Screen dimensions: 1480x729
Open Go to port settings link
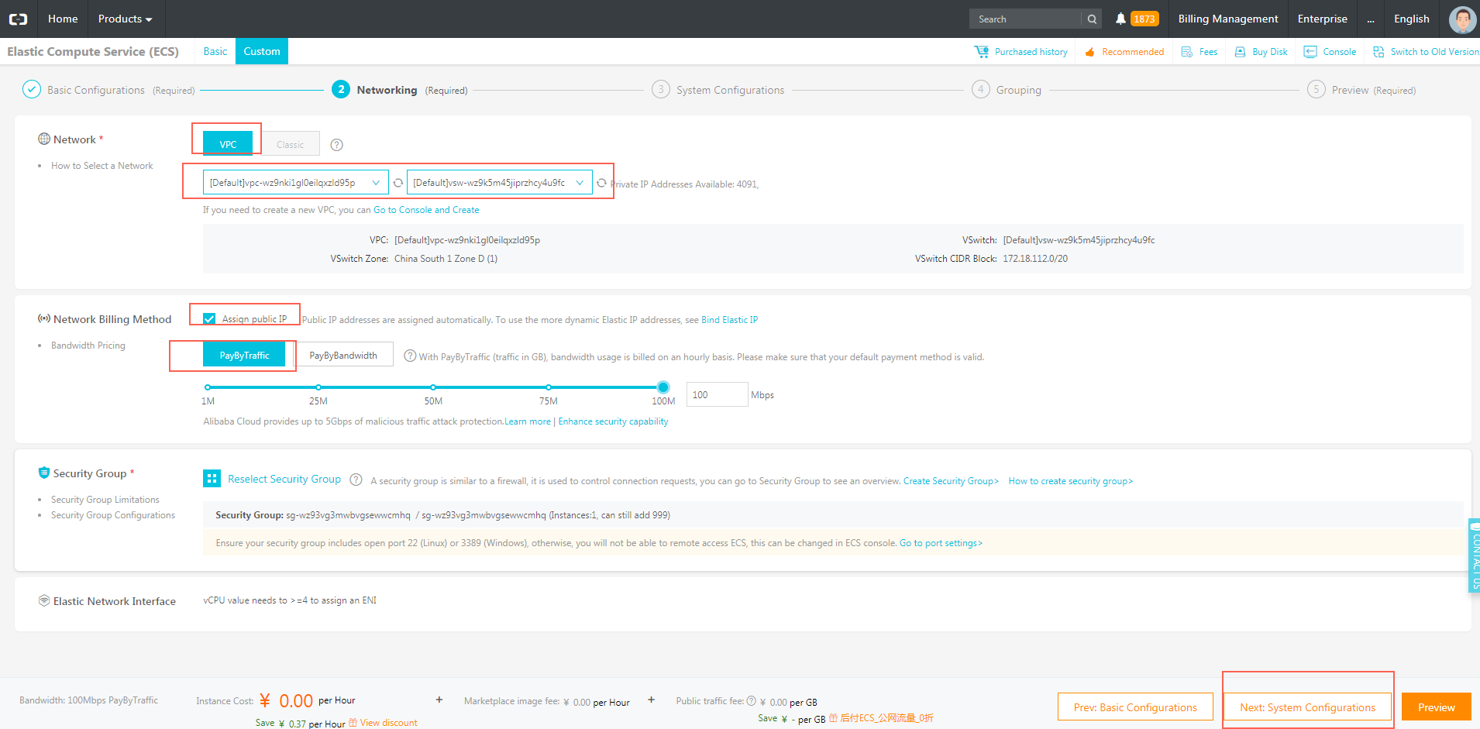pyautogui.click(x=941, y=543)
